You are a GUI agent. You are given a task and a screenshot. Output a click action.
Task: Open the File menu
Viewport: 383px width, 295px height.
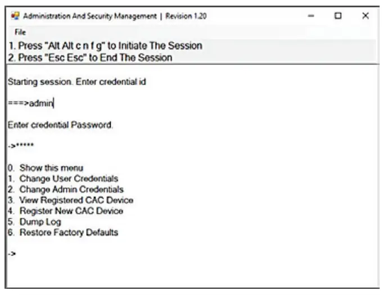(x=20, y=33)
